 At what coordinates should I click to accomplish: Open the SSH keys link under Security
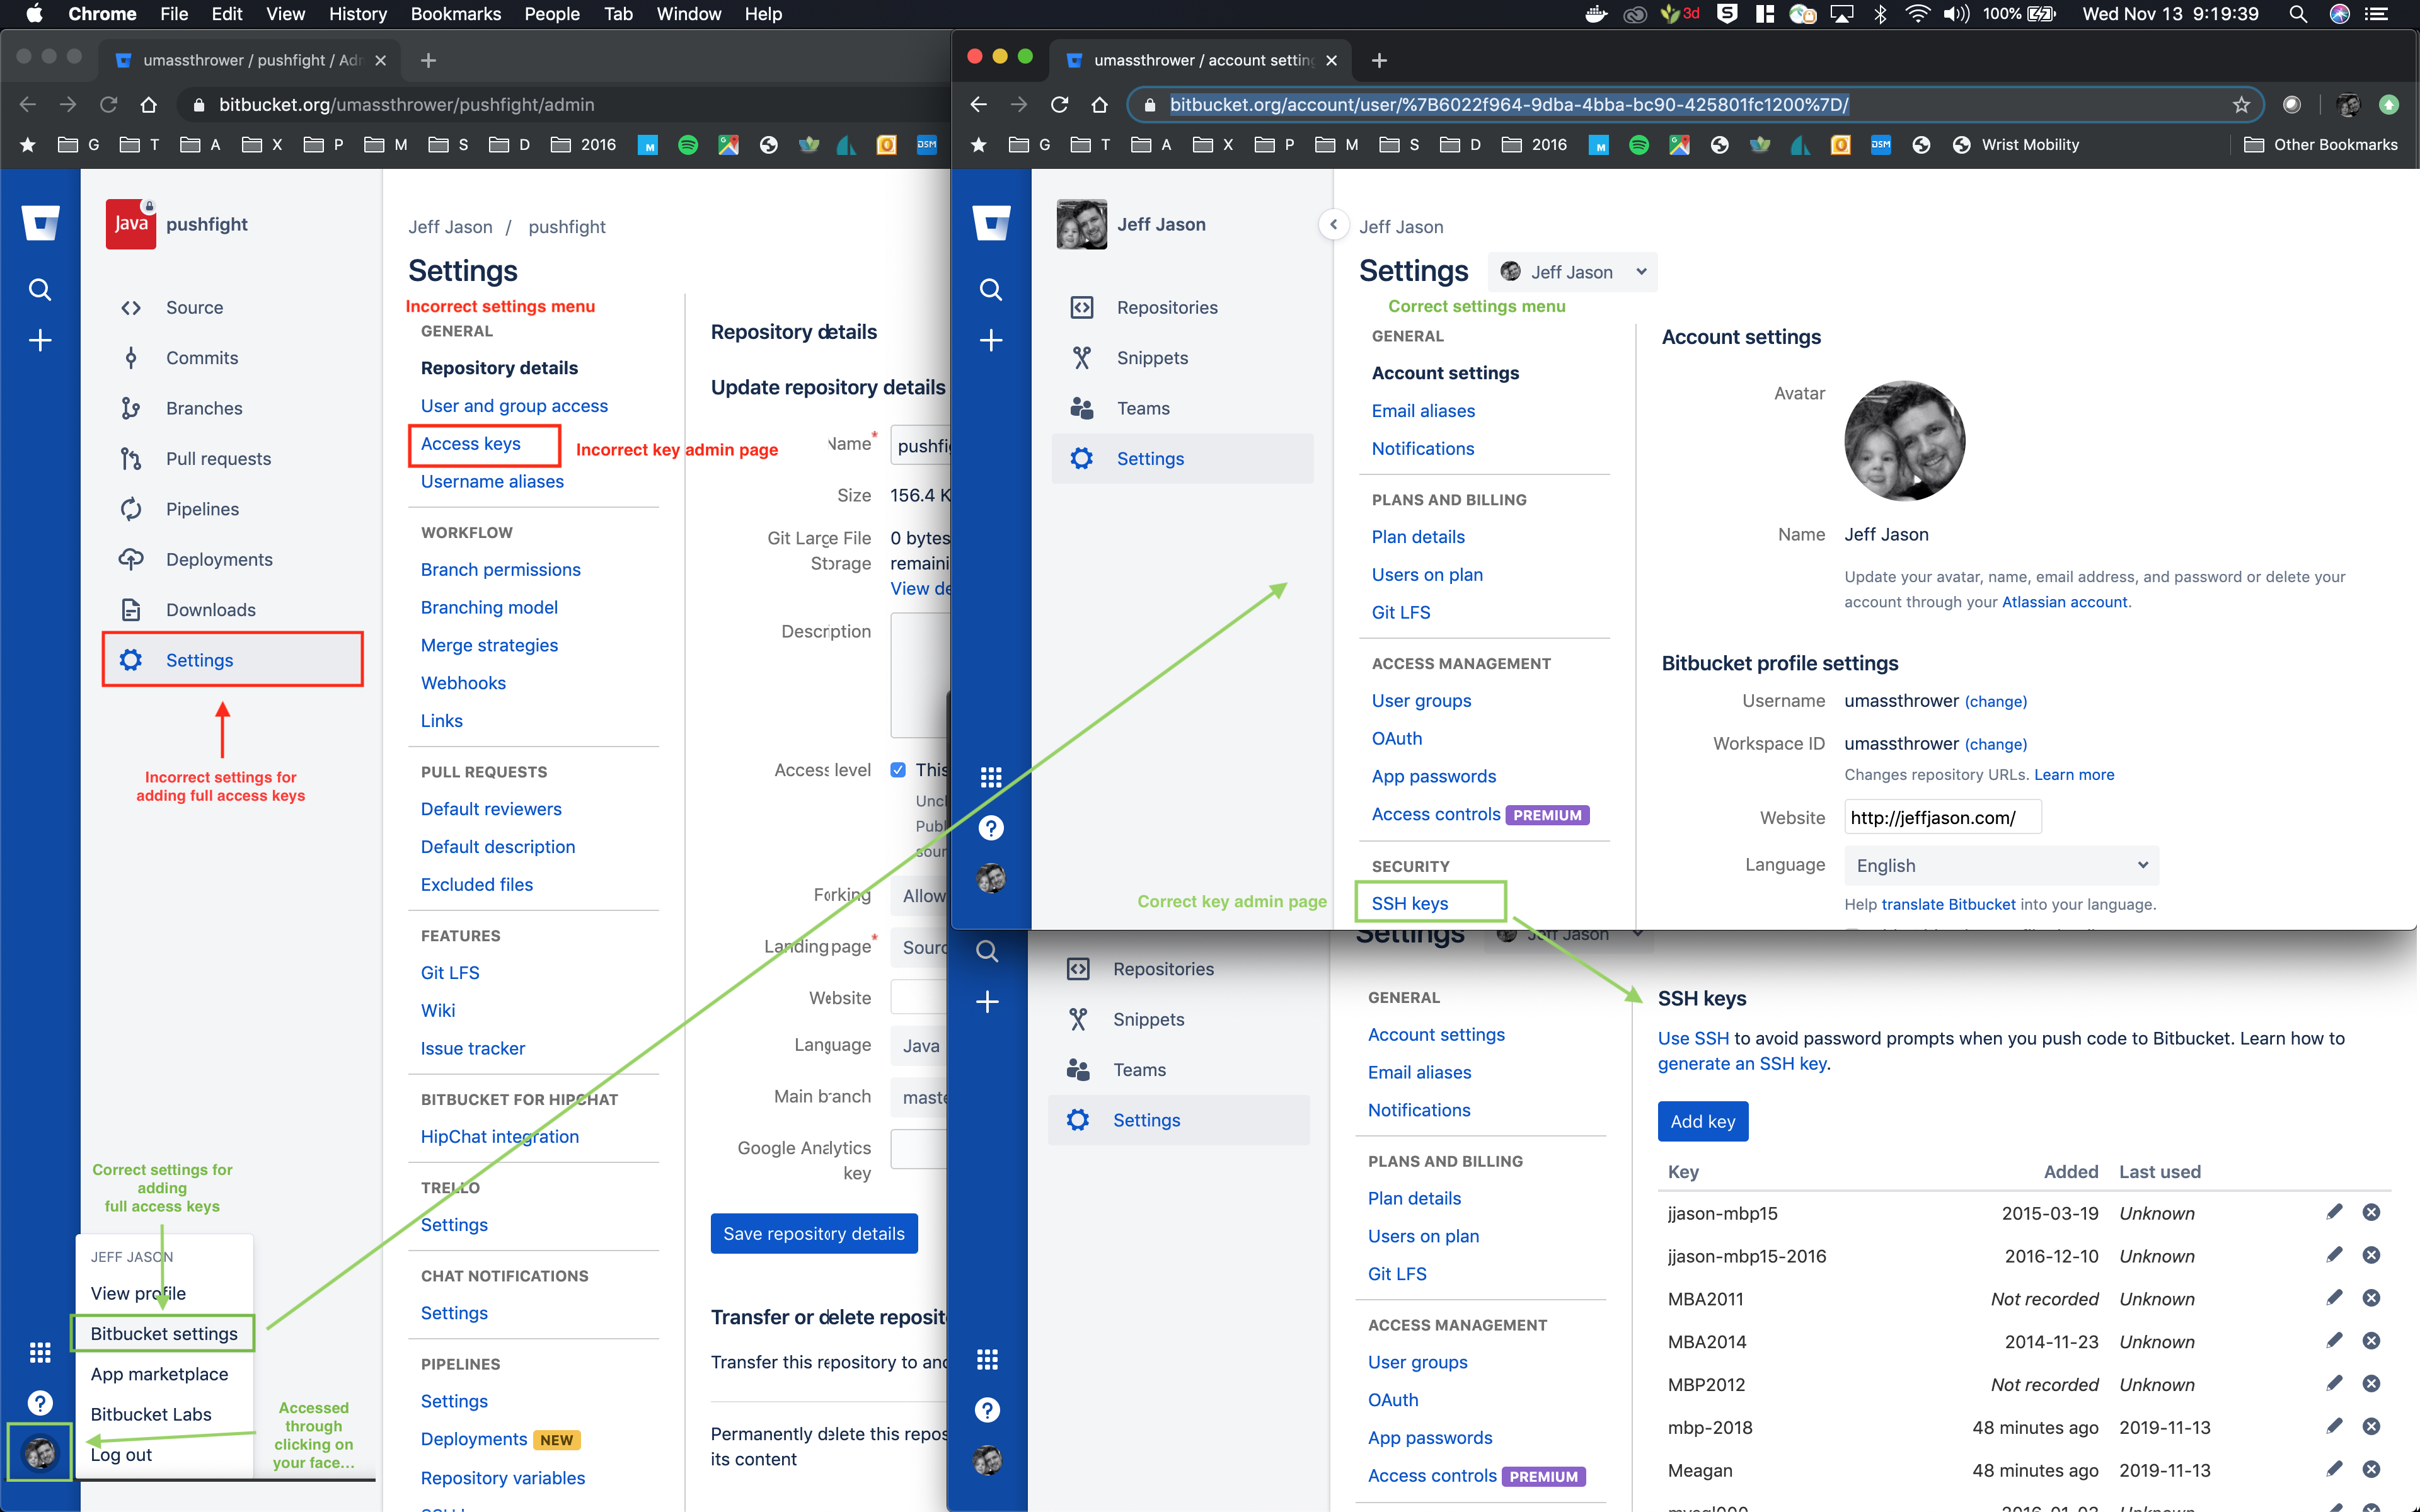pyautogui.click(x=1409, y=903)
